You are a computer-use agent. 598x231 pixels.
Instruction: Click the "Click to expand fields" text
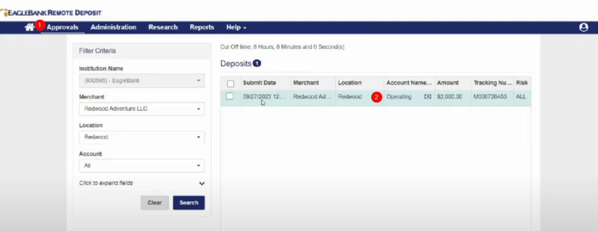click(x=106, y=183)
